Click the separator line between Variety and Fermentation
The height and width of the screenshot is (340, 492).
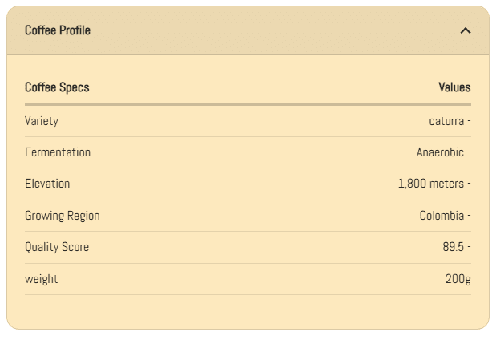coord(248,136)
